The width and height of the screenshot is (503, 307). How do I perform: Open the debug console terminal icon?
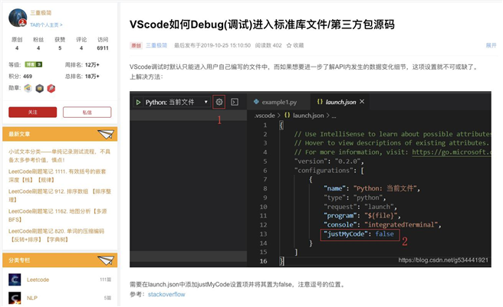(x=235, y=101)
